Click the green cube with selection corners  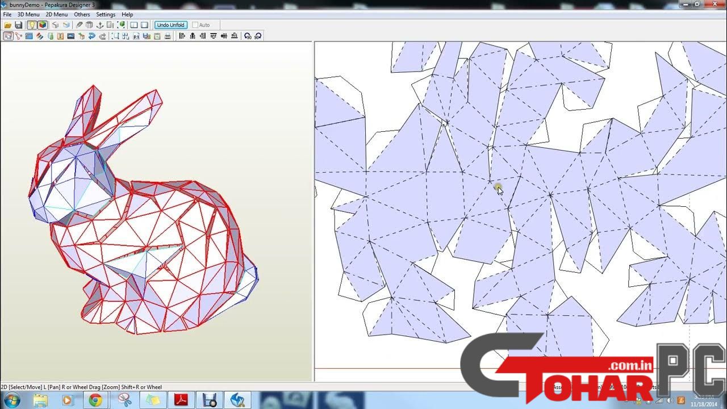pos(121,25)
